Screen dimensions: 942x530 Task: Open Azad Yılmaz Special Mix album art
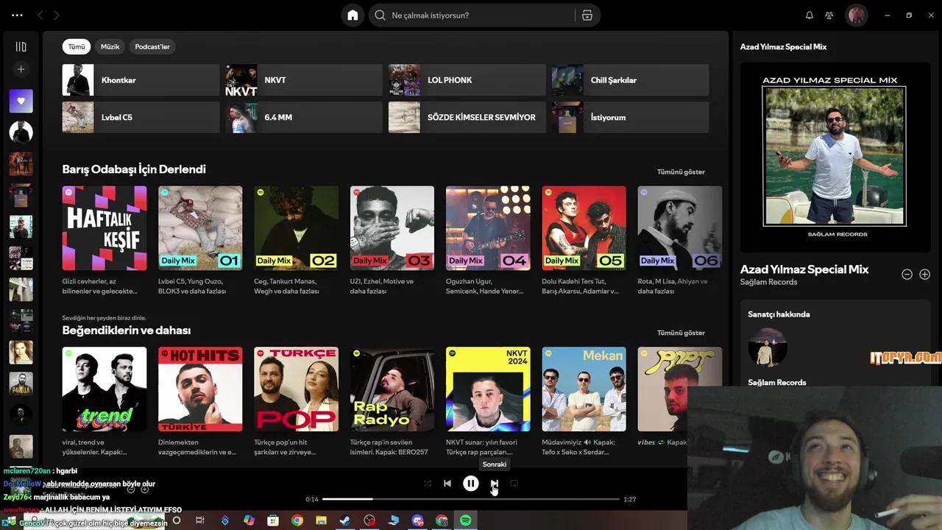point(835,156)
